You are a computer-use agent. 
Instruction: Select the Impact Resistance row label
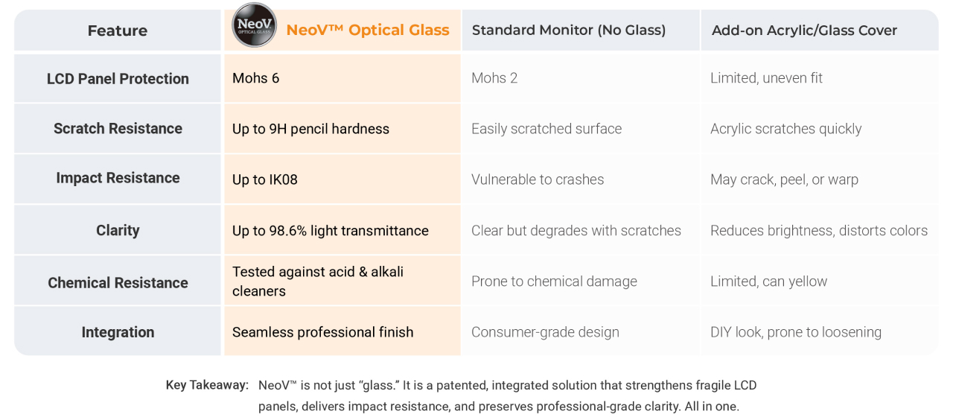click(118, 178)
